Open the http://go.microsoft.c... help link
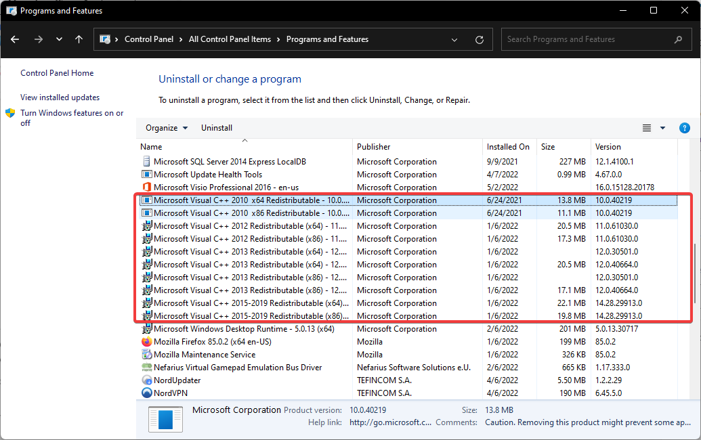The width and height of the screenshot is (701, 440). tap(390, 422)
